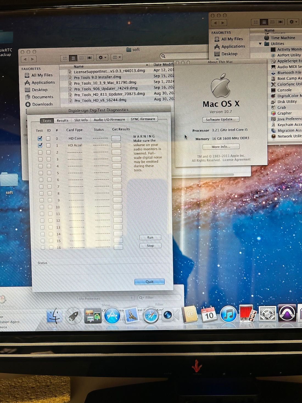Open Mail stamp icon in Dock
302x403 pixels.
tap(132, 315)
